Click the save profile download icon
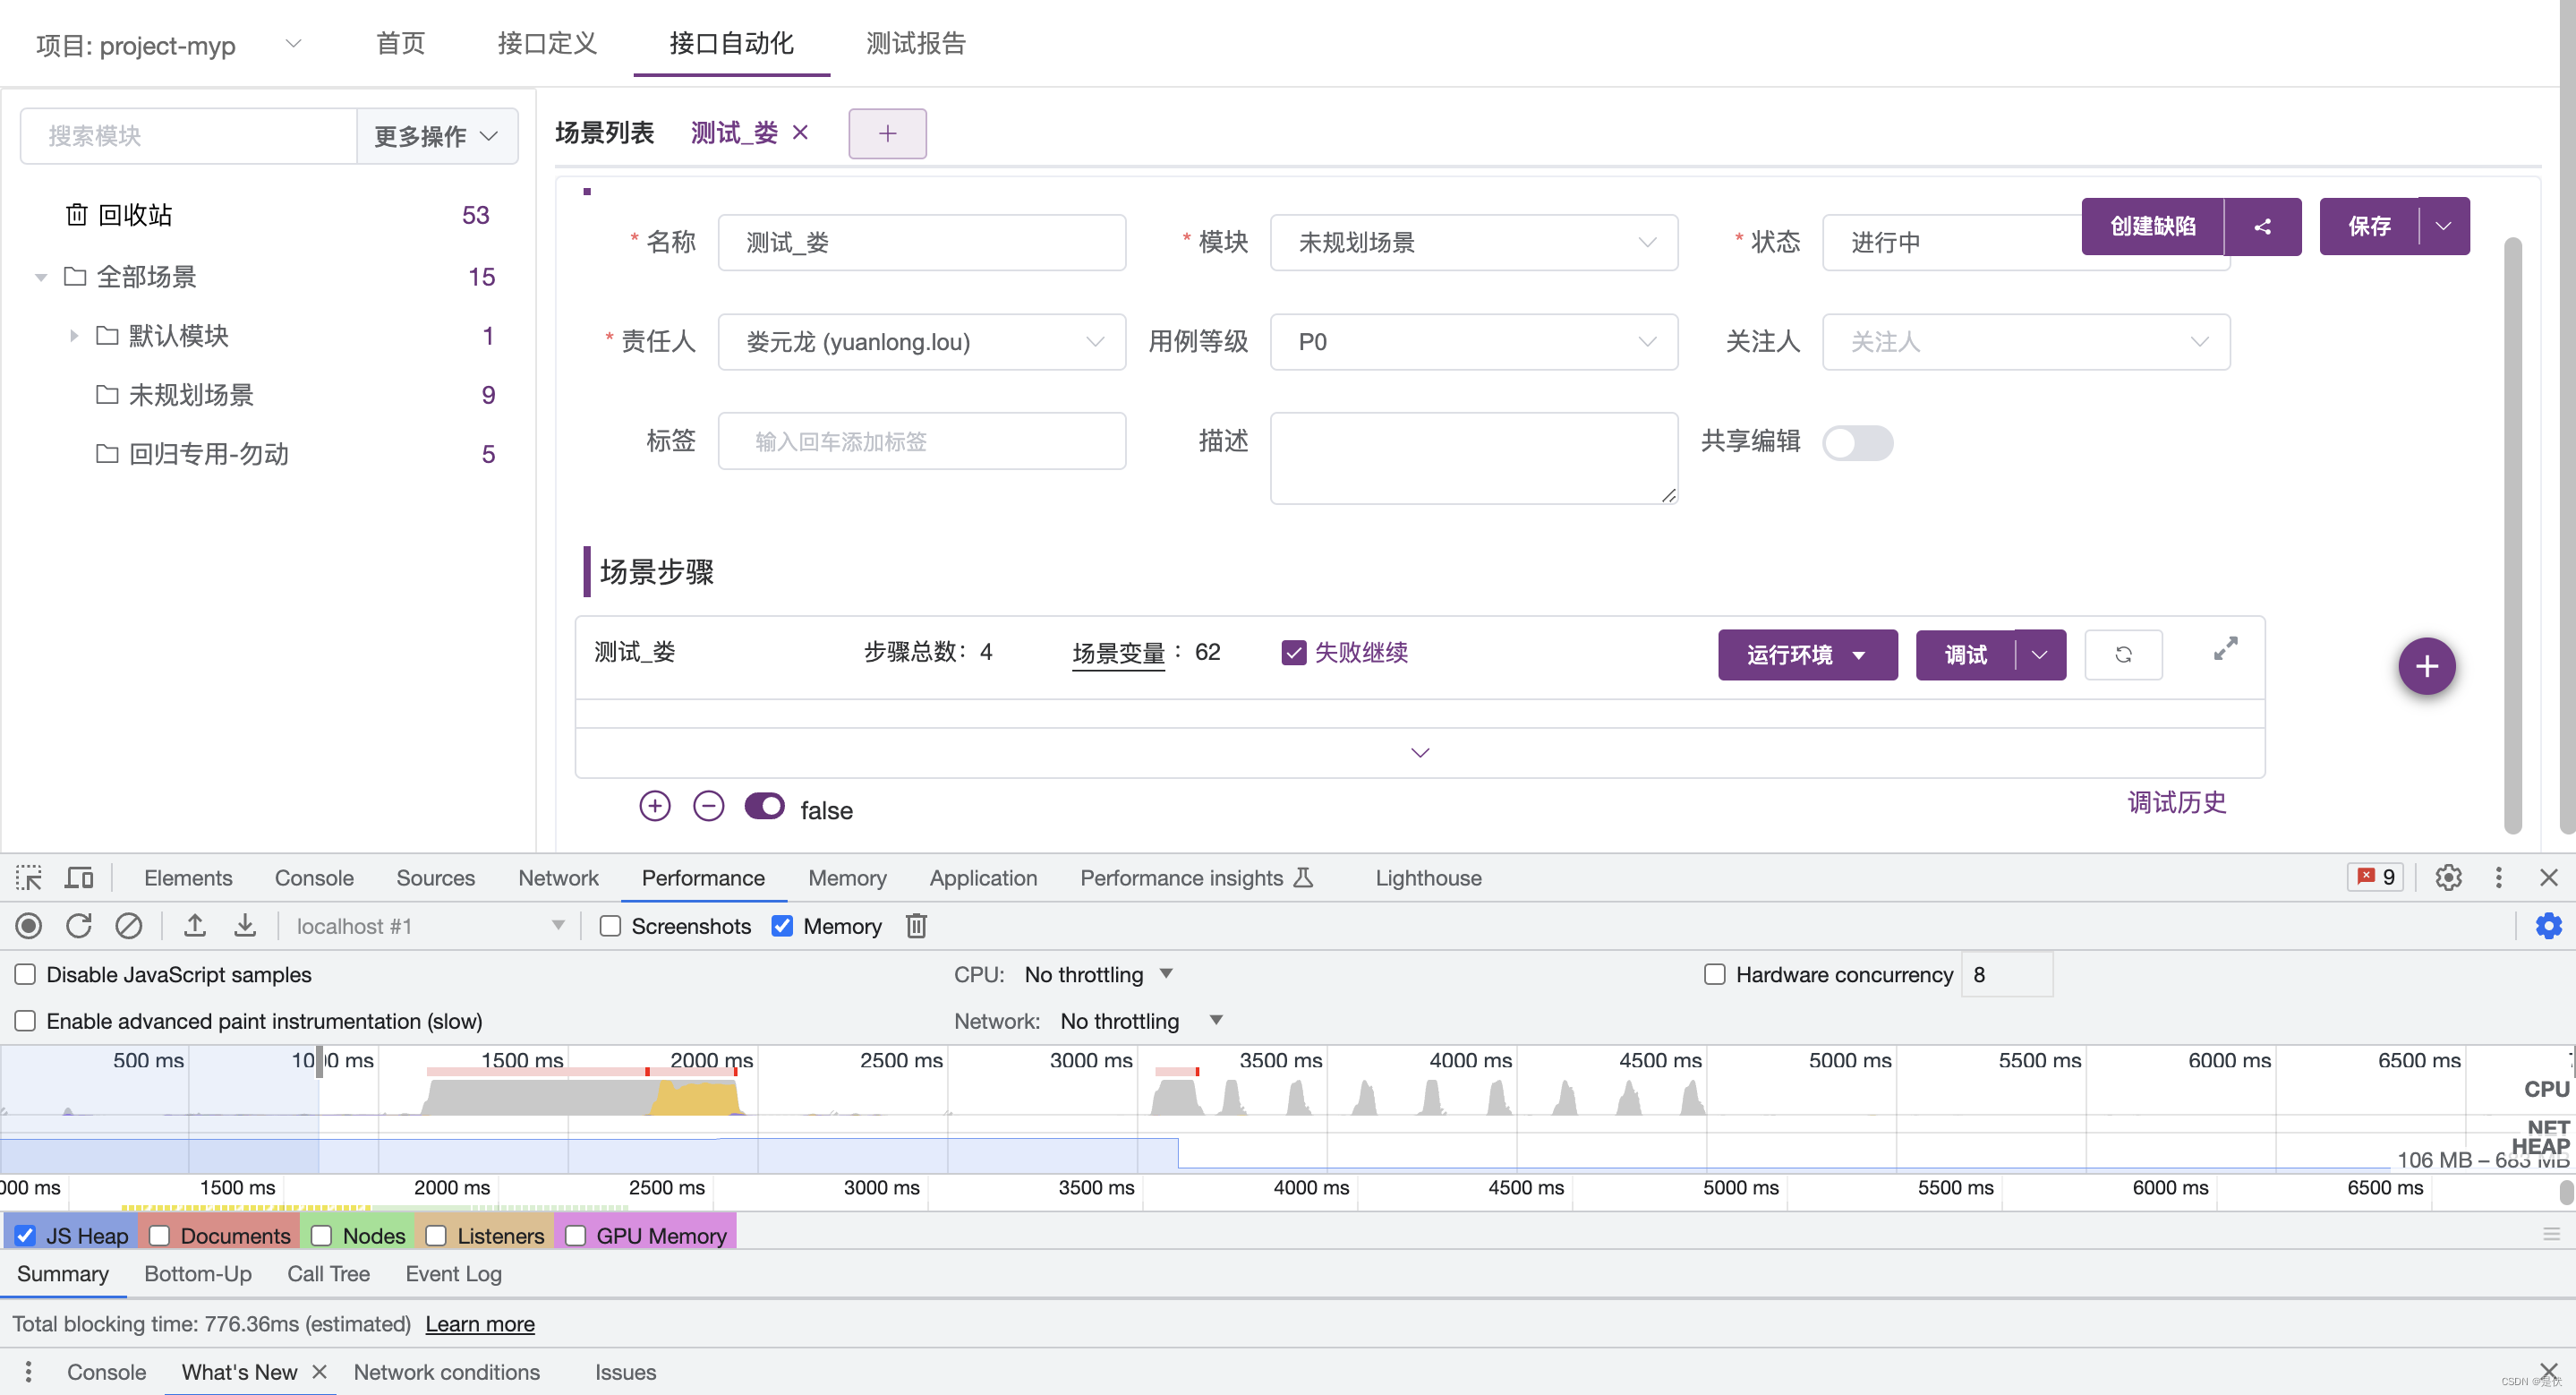This screenshot has height=1395, width=2576. coord(245,926)
